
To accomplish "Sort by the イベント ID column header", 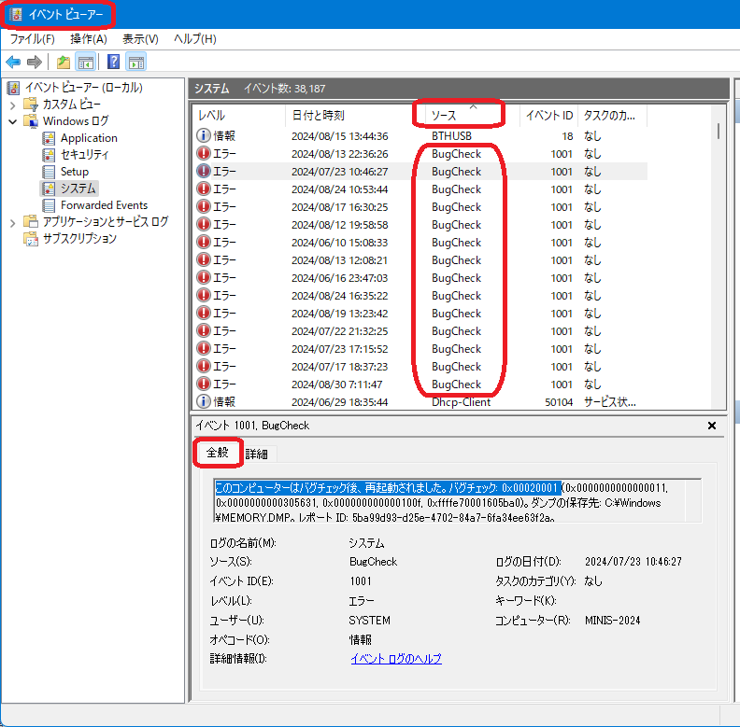I will [x=548, y=116].
